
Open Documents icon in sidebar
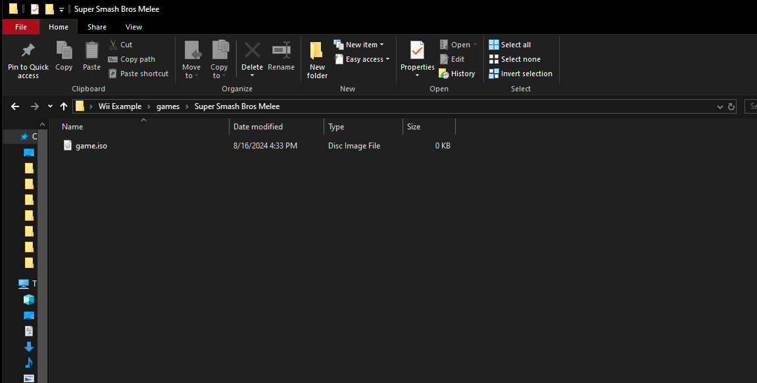(x=29, y=331)
